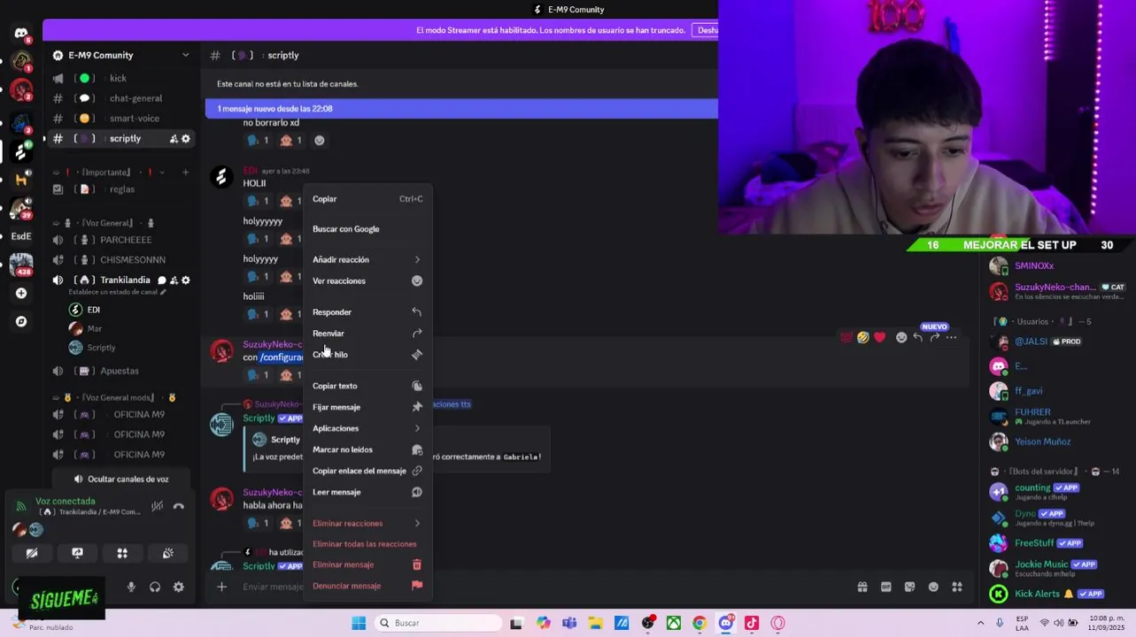Open Google Chrome from taskbar

[699, 623]
